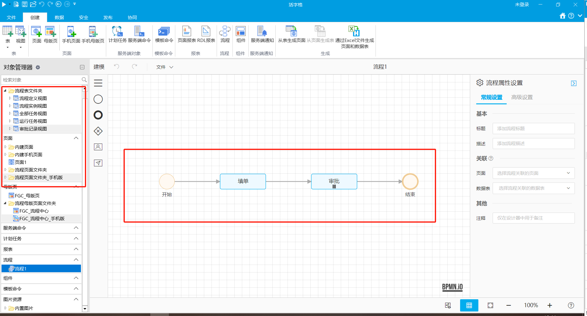Create a 手机页面 from ribbon

71,35
